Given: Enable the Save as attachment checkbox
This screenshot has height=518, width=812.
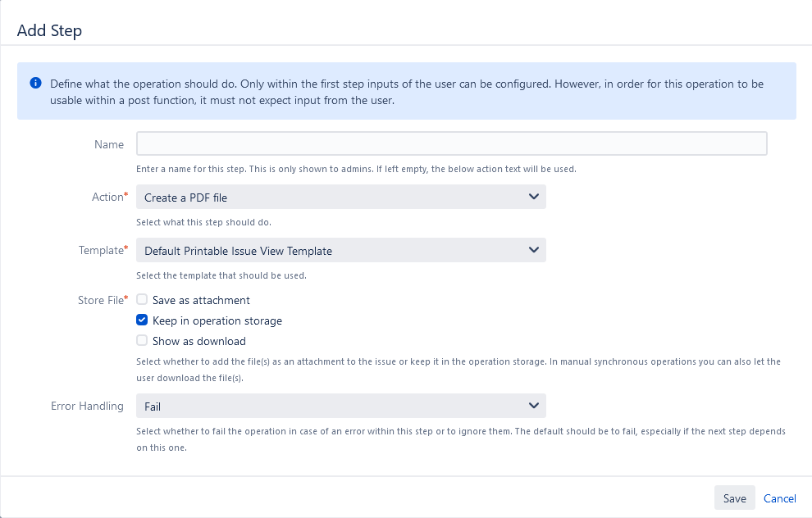Looking at the screenshot, I should coord(142,300).
